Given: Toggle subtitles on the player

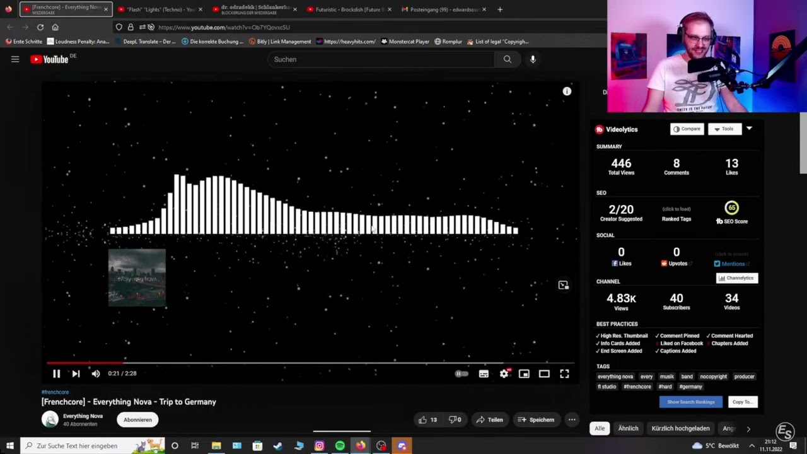Looking at the screenshot, I should pos(484,374).
